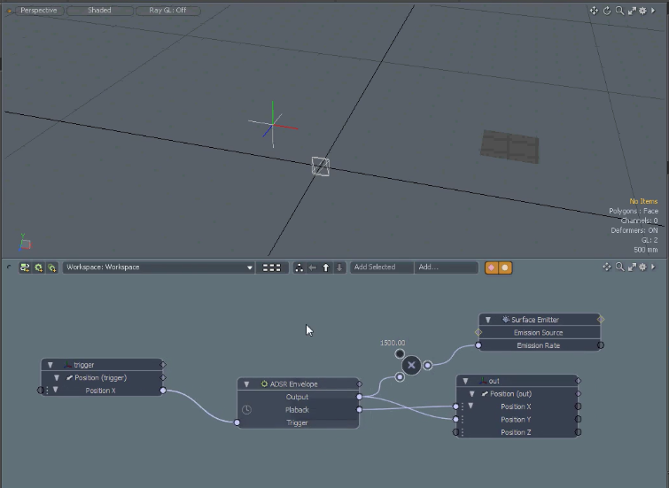Click the schematic pan move icon

tap(607, 267)
